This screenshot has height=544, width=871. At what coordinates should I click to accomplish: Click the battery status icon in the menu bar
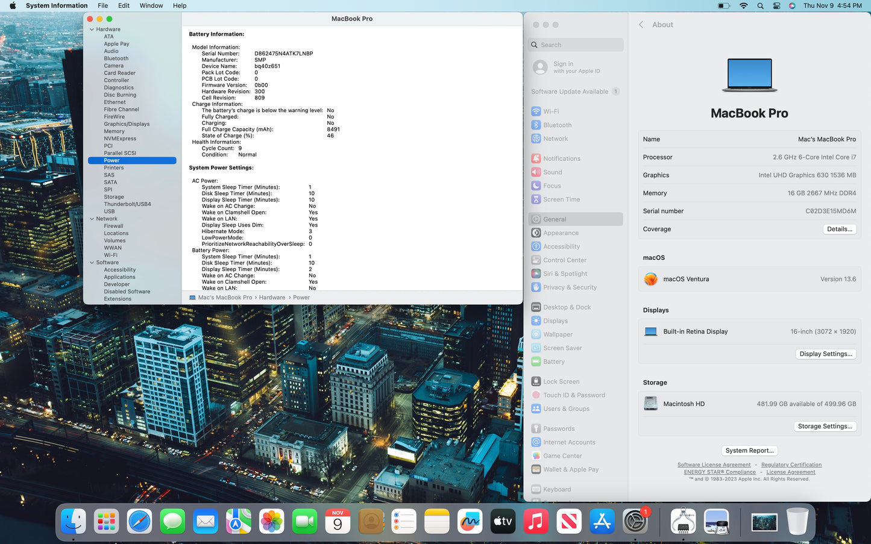click(724, 5)
